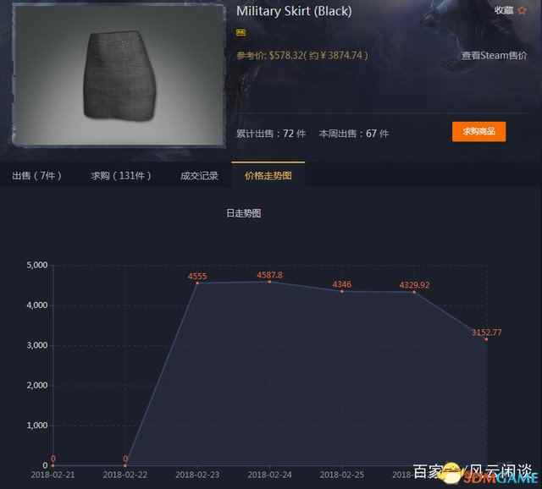Click the 3152.77 data point marker
Viewport: 542px width, 489px height.
[486, 339]
